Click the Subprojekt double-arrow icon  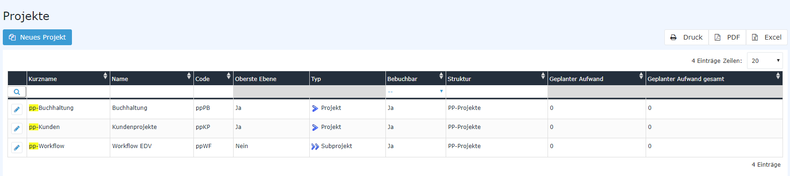coord(315,147)
